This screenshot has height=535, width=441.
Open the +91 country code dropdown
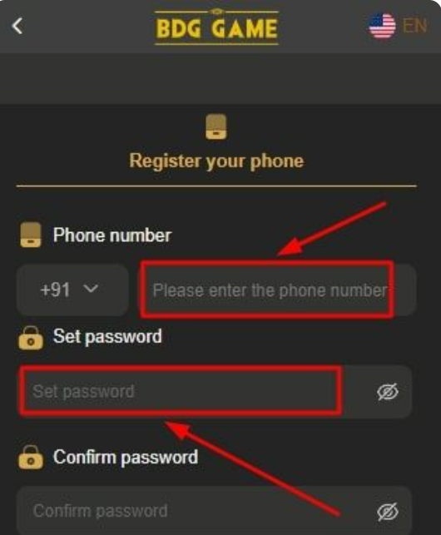72,290
